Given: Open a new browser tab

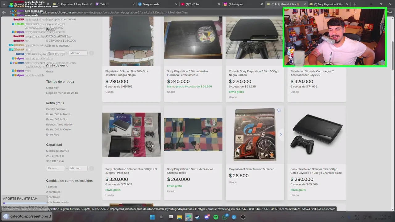Looking at the screenshot, I should 354,4.
